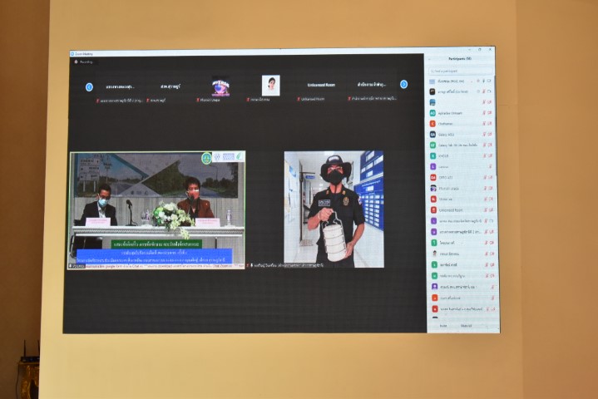Click the red avatar of OPPO A31

pyautogui.click(x=433, y=177)
